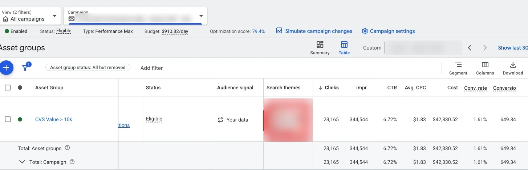Open the CVS Value > 10k asset group
This screenshot has width=528, height=170.
tap(54, 119)
